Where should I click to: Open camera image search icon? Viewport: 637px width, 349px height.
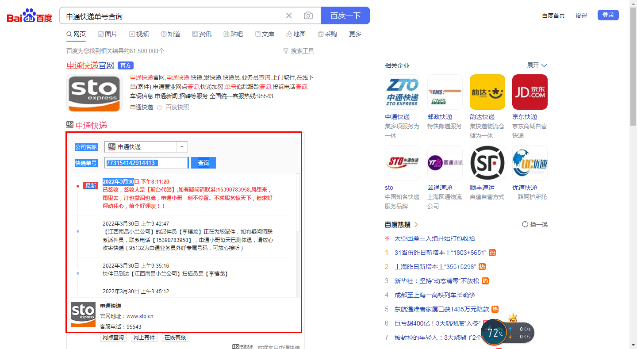tap(308, 15)
